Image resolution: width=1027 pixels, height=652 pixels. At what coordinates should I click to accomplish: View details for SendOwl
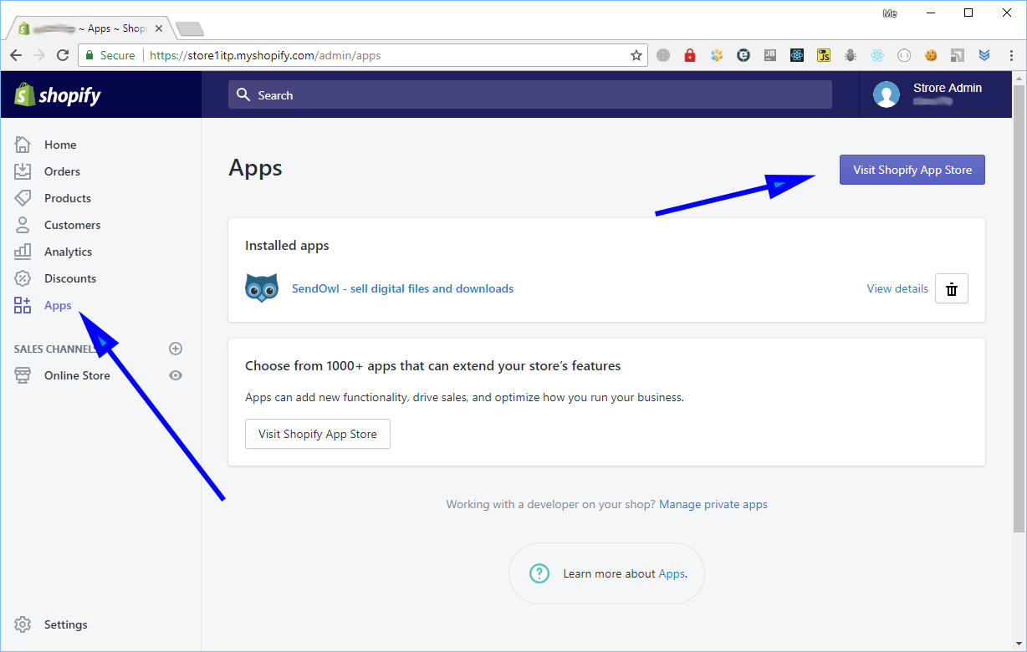(897, 288)
